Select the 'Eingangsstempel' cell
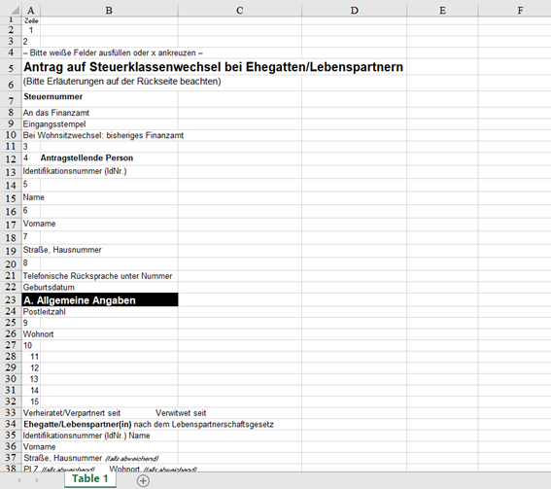 pos(54,124)
